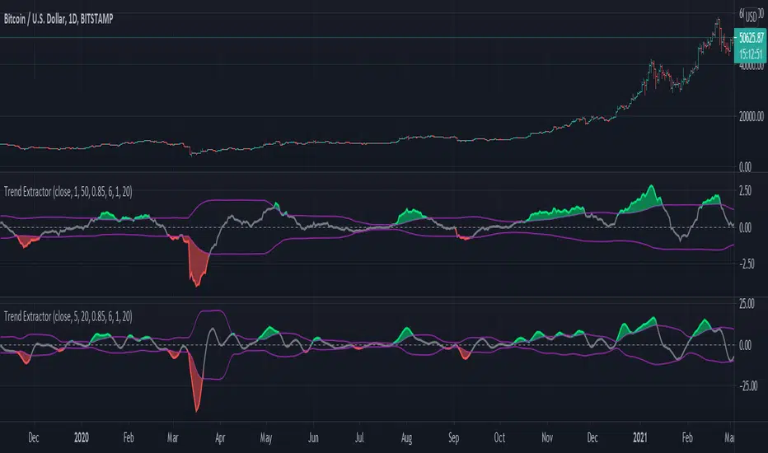768x453 pixels.
Task: Open the second Trend Extractor (close, 5, 20) legend
Action: click(x=68, y=316)
